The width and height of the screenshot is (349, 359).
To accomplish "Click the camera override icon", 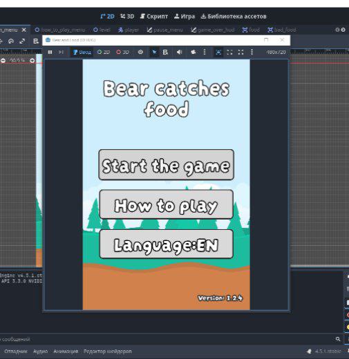I will pyautogui.click(x=193, y=52).
